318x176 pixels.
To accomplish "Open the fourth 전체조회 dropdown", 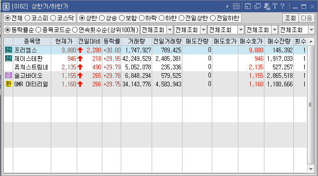I will (x=274, y=30).
